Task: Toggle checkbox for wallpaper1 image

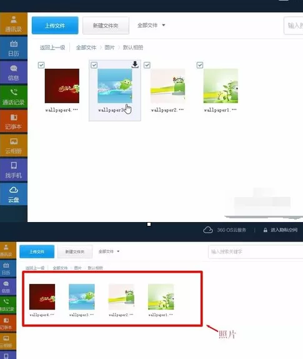Action: [x=200, y=65]
